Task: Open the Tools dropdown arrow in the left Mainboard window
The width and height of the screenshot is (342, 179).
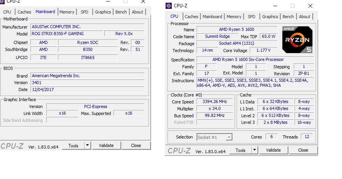Action: click(x=87, y=145)
